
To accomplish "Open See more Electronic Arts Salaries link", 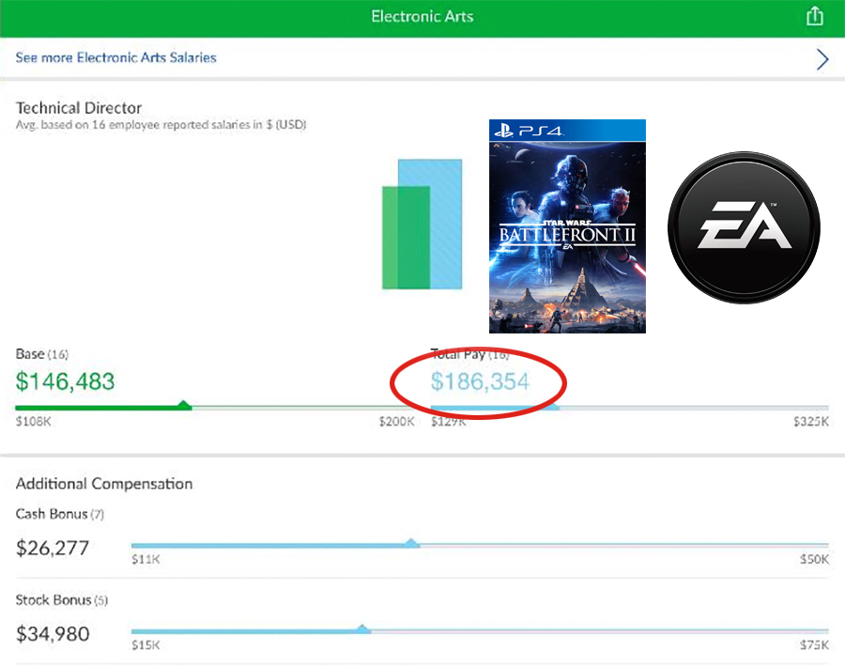I will click(115, 57).
